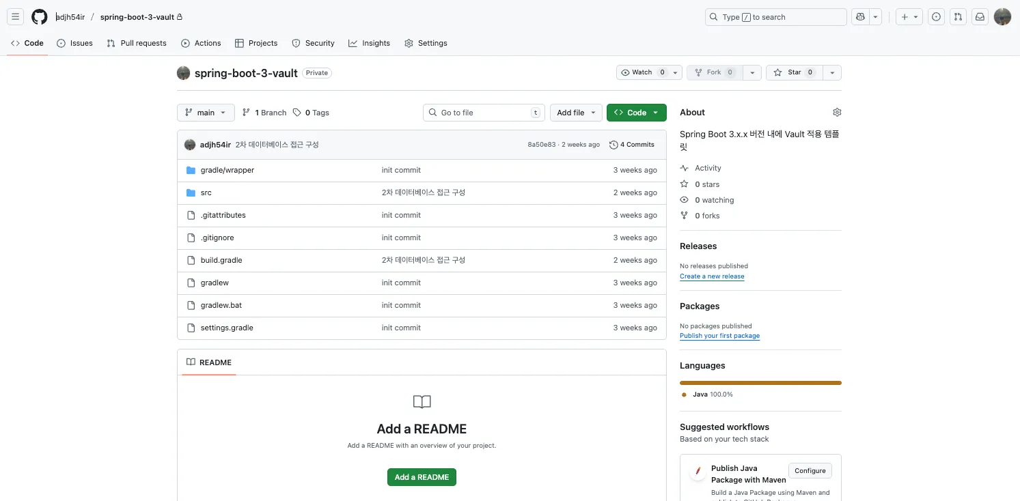The height and width of the screenshot is (501, 1020).
Task: Open the 0 forks link in About
Action: [x=700, y=216]
